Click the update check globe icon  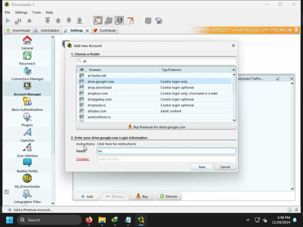pos(159,20)
